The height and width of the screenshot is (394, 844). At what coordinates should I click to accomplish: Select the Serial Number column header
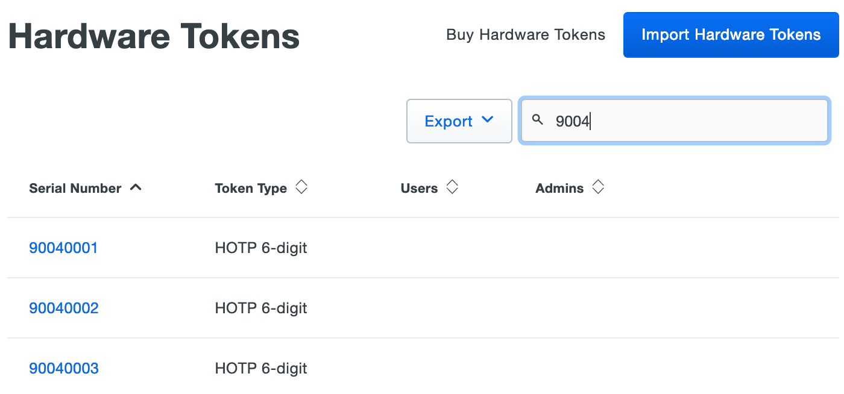pos(74,187)
